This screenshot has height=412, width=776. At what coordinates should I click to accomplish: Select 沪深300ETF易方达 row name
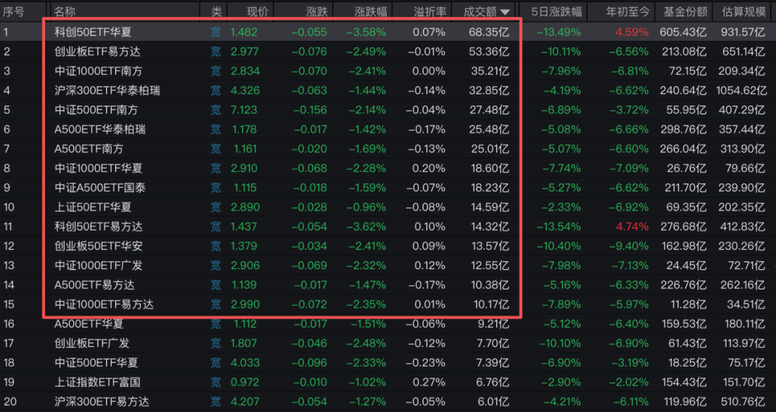pos(101,402)
